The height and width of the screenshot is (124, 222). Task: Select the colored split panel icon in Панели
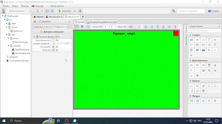203,91
